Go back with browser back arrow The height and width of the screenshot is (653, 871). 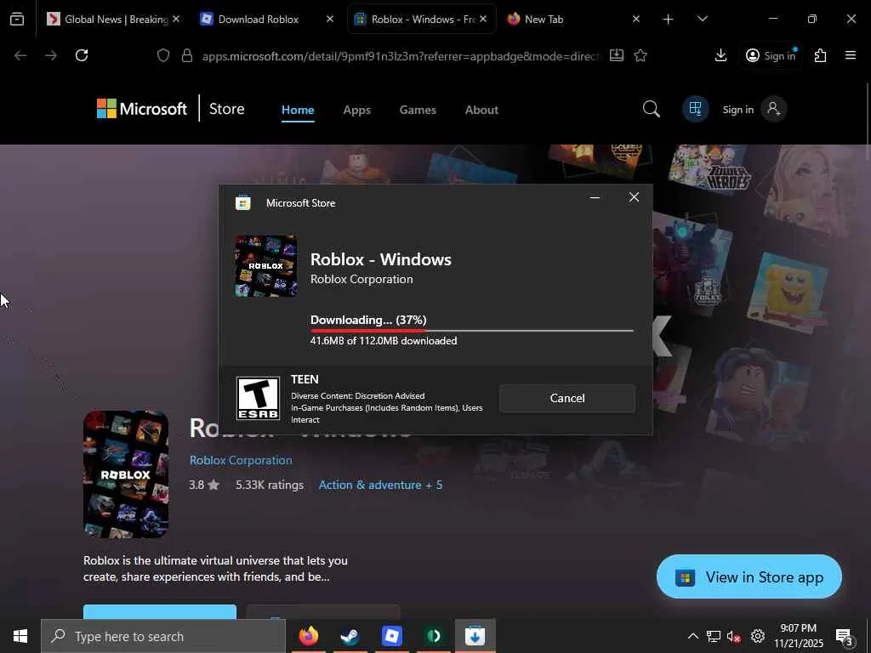pyautogui.click(x=20, y=55)
